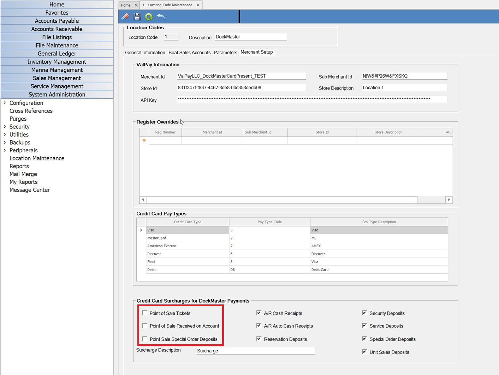Viewport: 499px width, 375px height.
Task: Open the Accounts Payable module
Action: 57,21
